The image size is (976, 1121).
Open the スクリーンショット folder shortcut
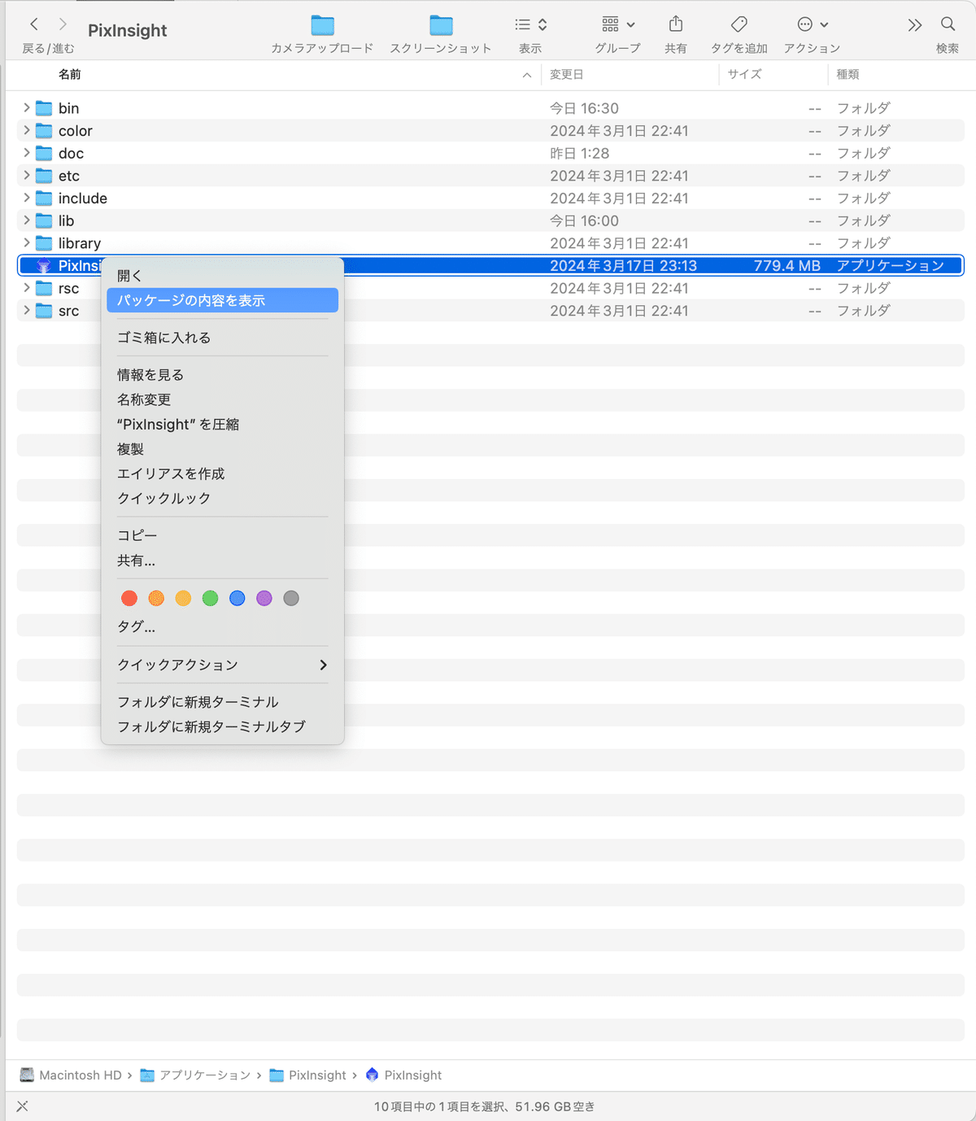[441, 25]
